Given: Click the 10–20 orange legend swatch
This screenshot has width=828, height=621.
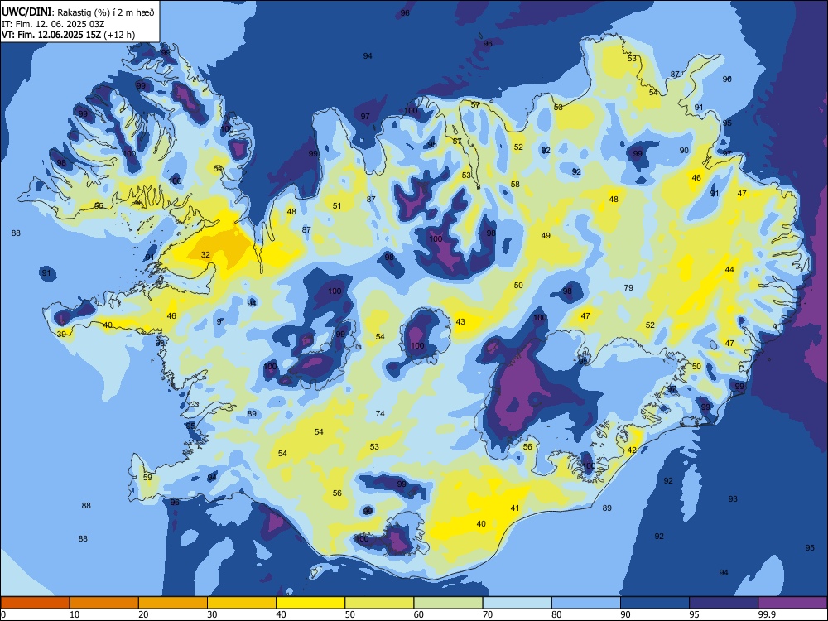Looking at the screenshot, I should pyautogui.click(x=104, y=603).
